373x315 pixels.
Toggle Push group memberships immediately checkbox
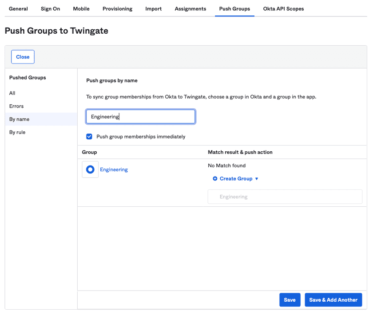point(89,137)
